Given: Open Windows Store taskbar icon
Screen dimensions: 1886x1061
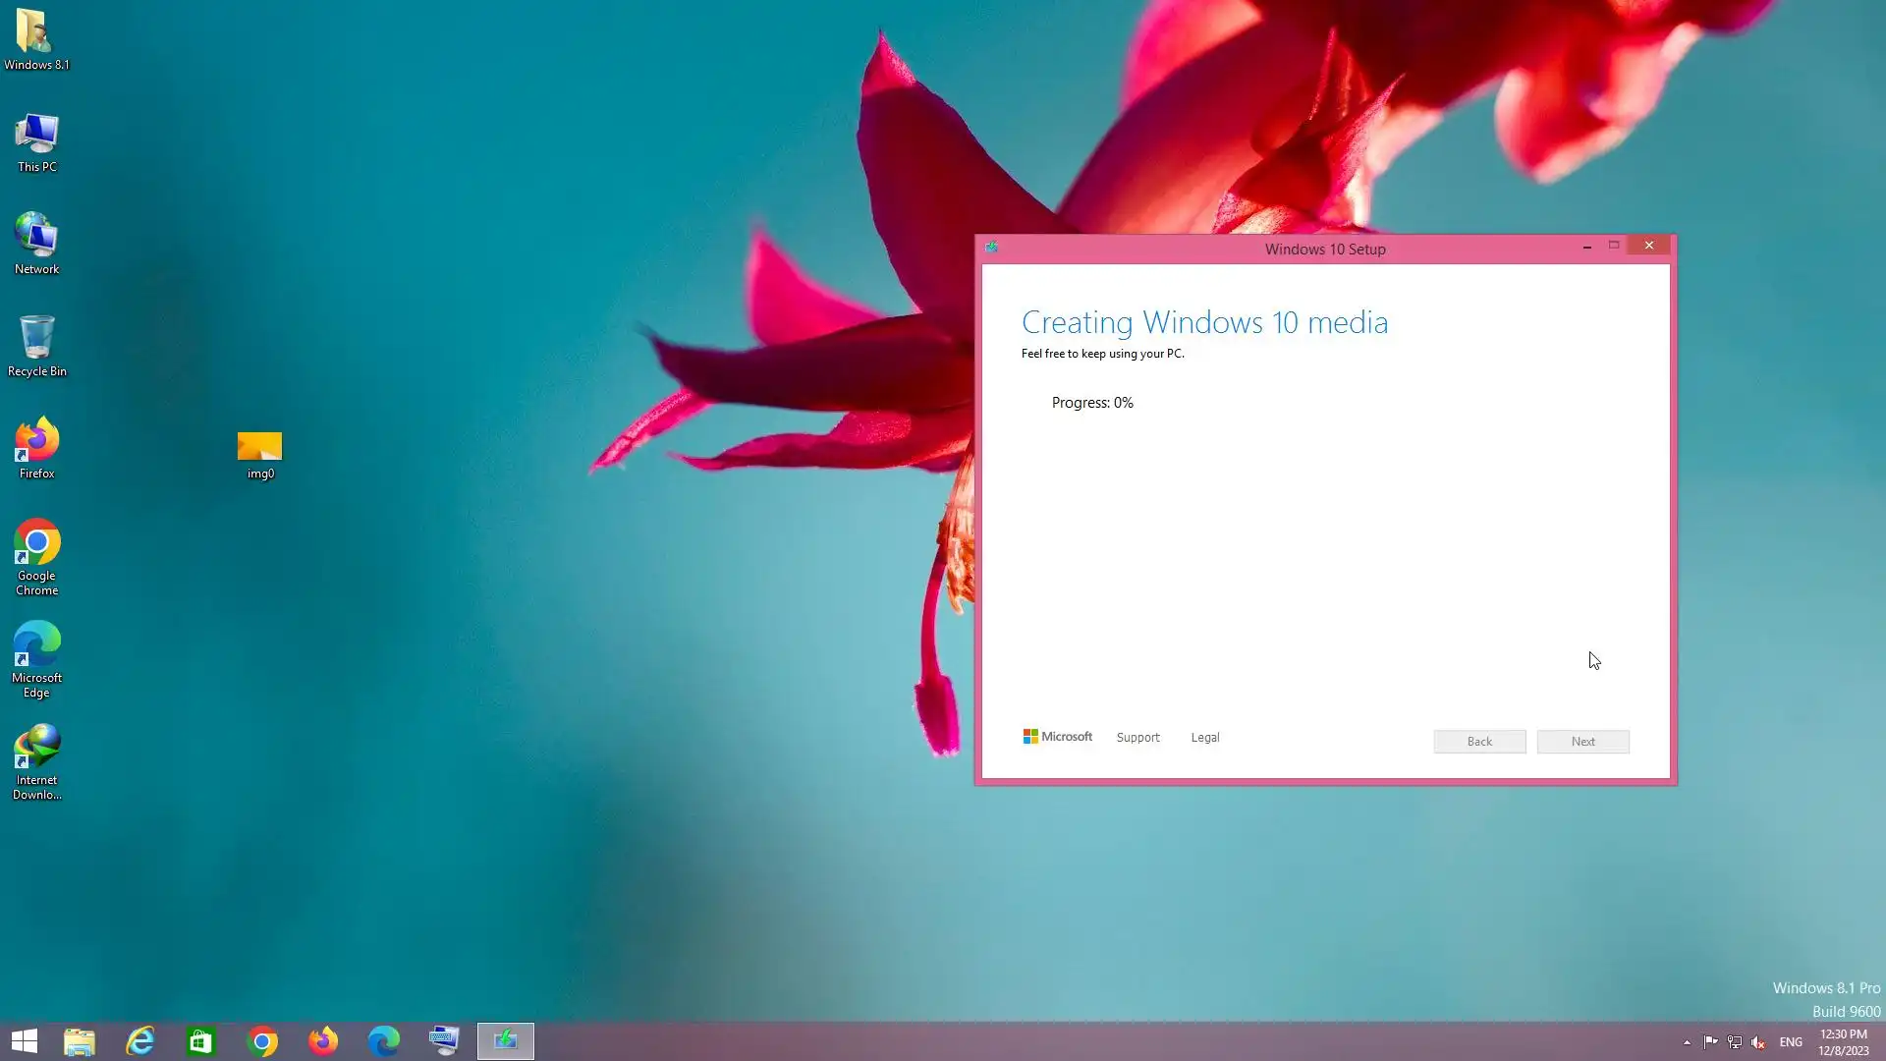Looking at the screenshot, I should (x=201, y=1041).
